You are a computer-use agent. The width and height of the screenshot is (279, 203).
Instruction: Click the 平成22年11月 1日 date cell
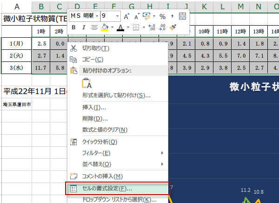click(x=35, y=91)
